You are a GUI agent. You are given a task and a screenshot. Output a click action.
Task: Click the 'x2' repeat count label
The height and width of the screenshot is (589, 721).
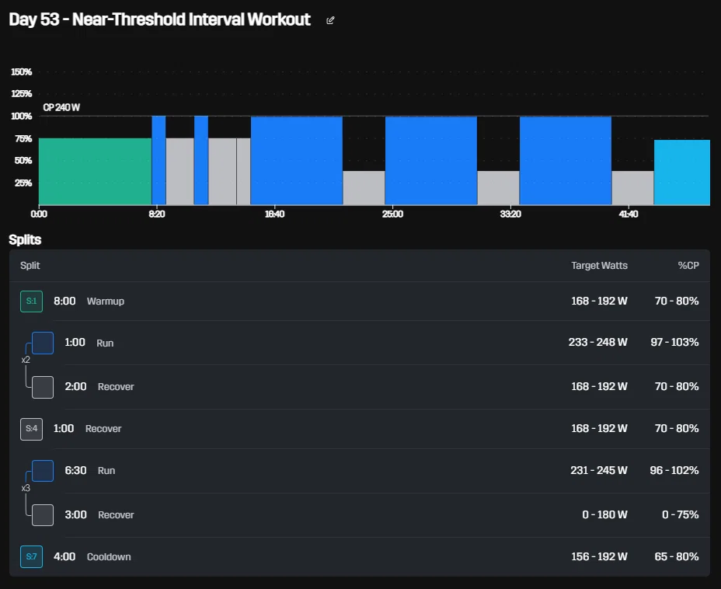click(x=26, y=360)
